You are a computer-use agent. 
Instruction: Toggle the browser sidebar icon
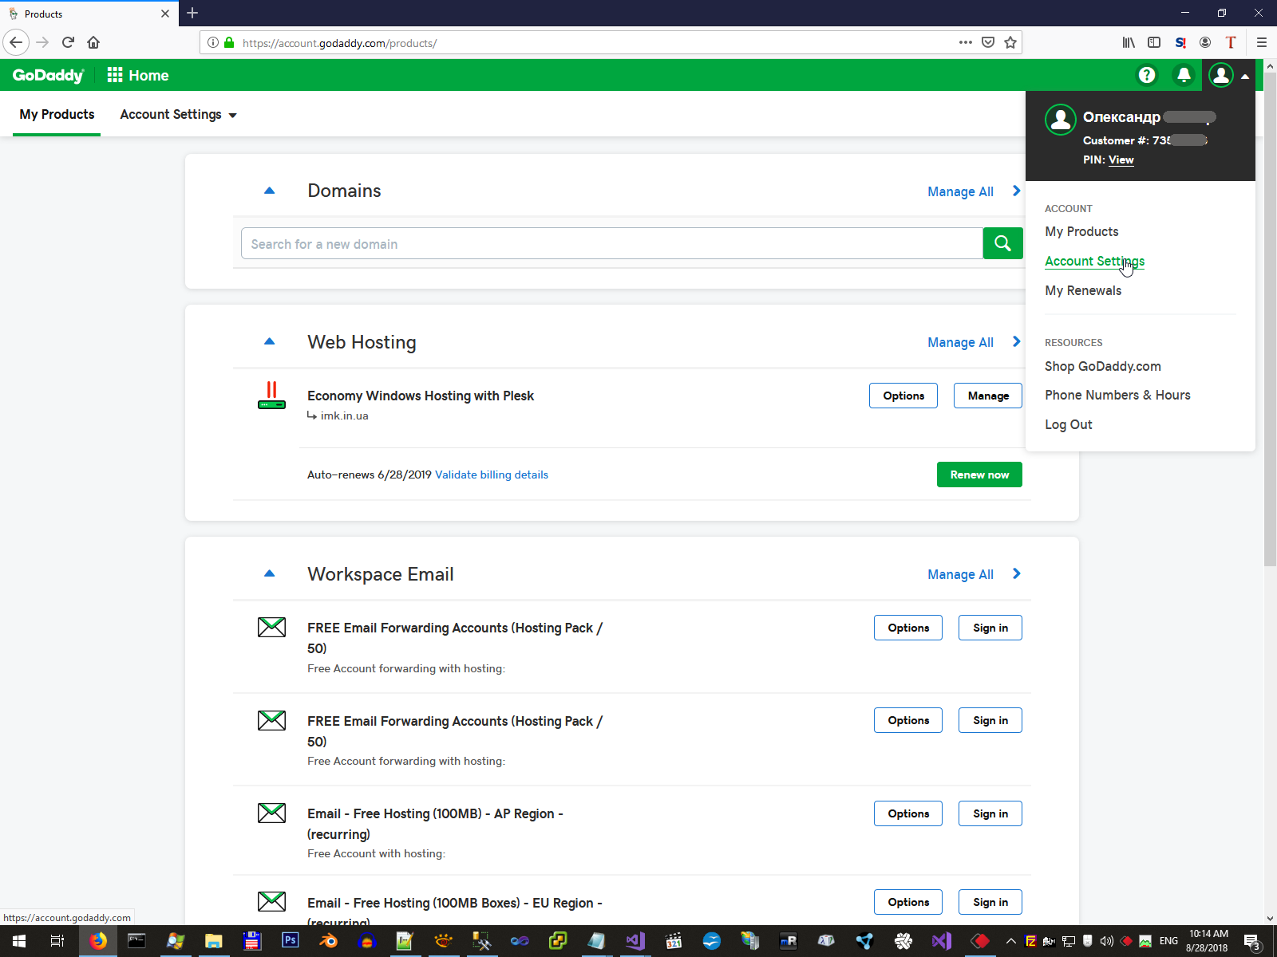[x=1154, y=42]
